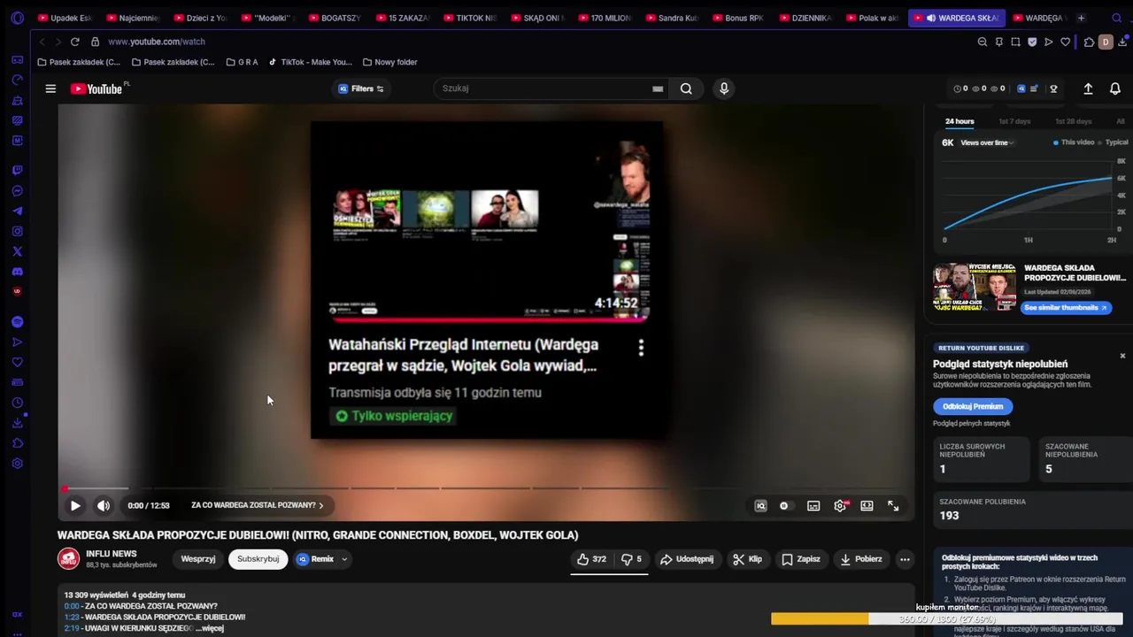This screenshot has width=1133, height=637.
Task: Click Odblokuj Premium button
Action: click(973, 406)
